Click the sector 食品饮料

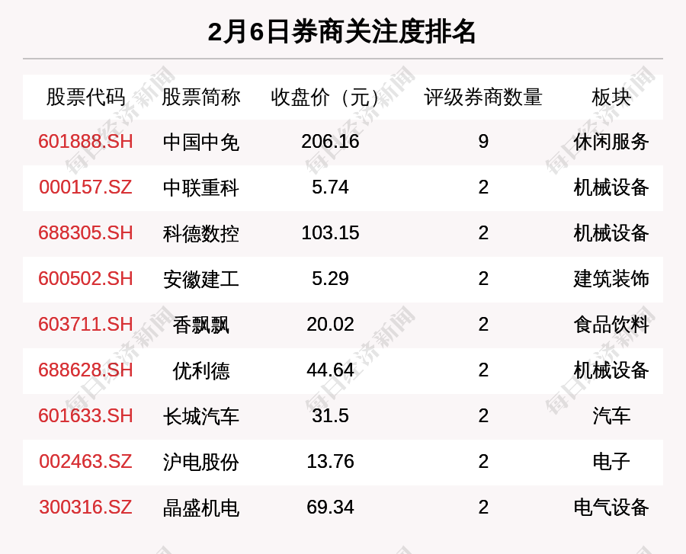(x=611, y=325)
